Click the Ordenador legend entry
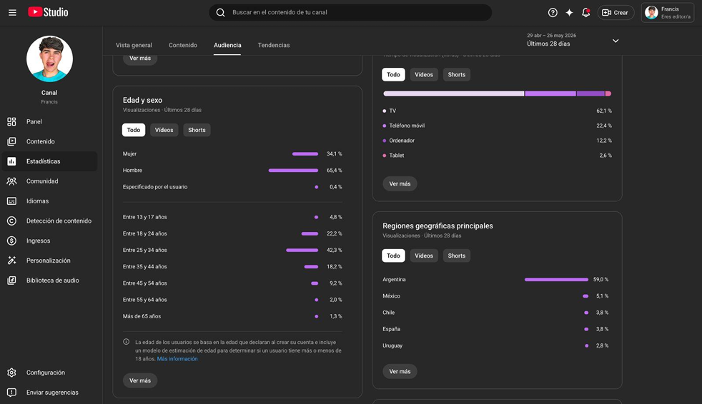 (398, 141)
